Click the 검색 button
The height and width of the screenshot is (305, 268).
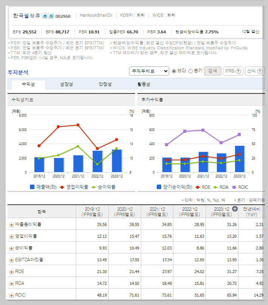(212, 71)
